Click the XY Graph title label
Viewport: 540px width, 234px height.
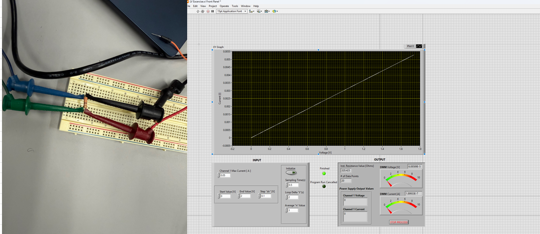(218, 47)
